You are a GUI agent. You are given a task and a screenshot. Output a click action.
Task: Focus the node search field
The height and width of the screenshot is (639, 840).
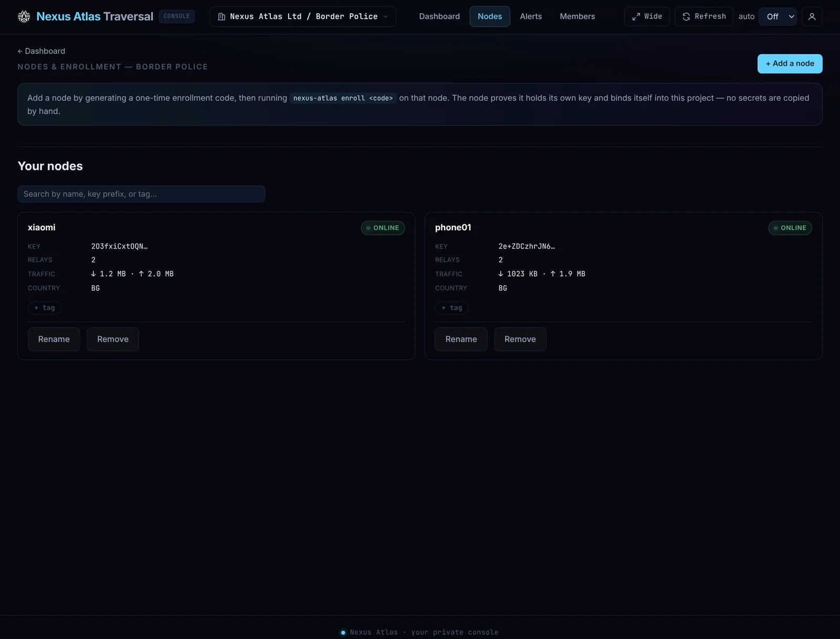point(141,194)
